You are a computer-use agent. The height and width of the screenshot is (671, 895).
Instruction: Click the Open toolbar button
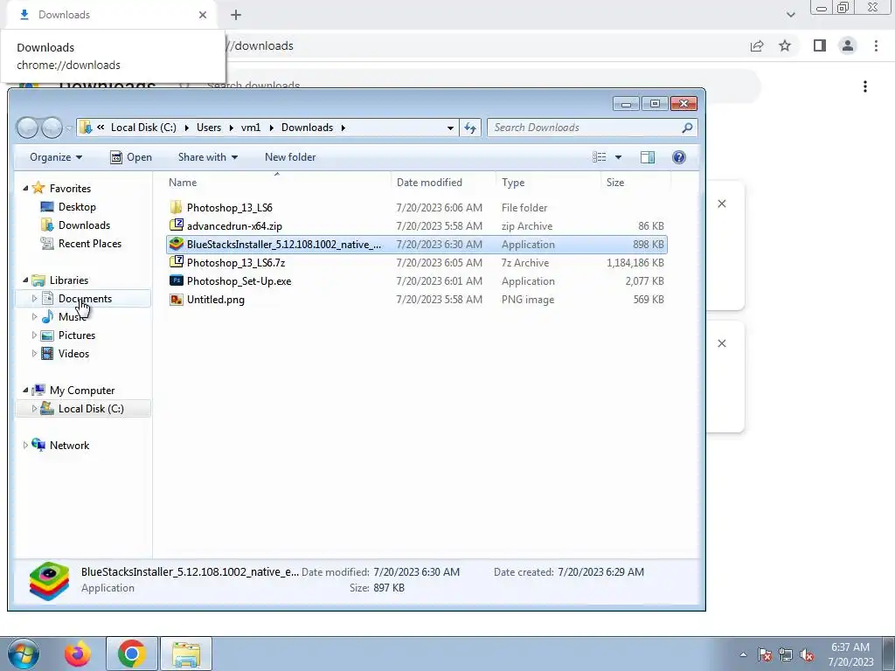pos(131,157)
